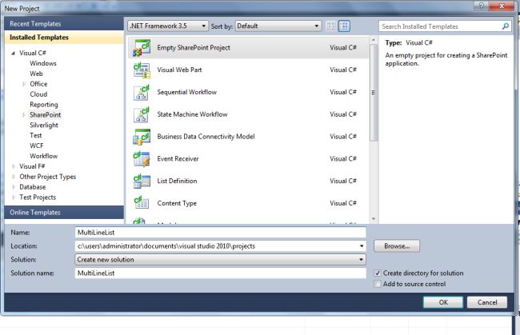Switch to medium icons view

344,26
